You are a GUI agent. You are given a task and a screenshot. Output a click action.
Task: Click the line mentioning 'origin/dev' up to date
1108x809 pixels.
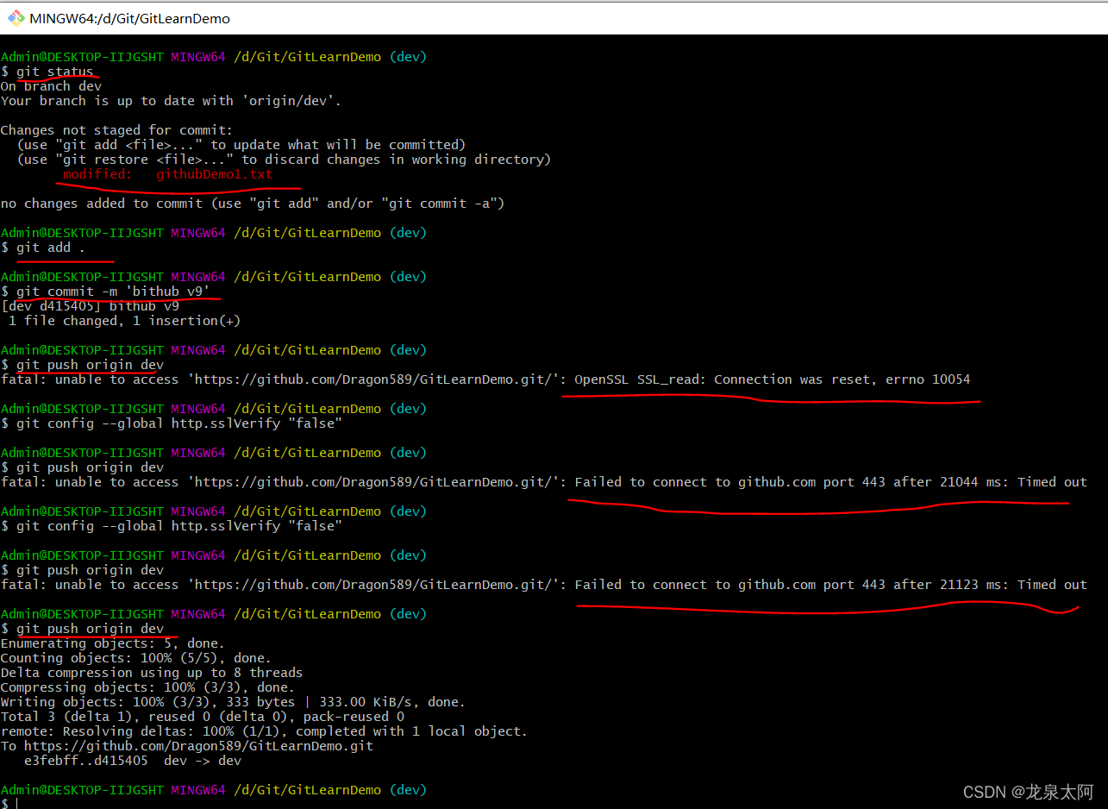coord(171,101)
